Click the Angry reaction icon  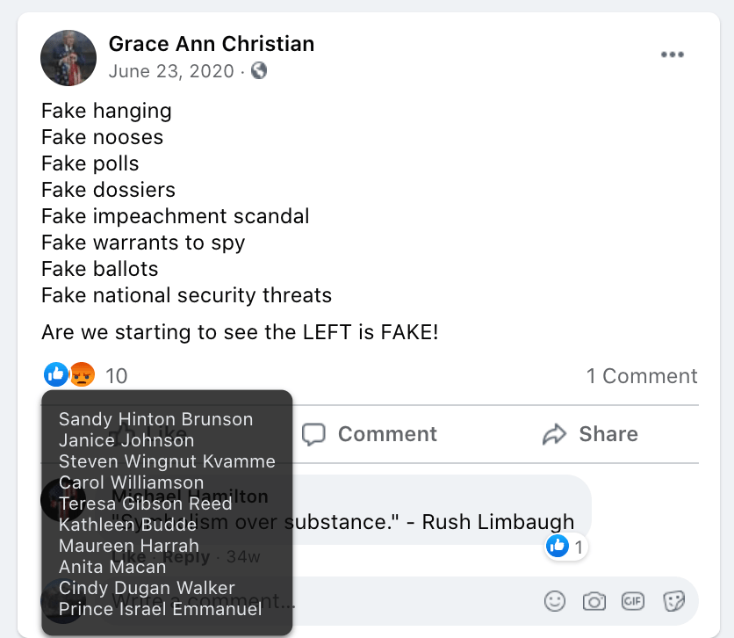coord(82,375)
